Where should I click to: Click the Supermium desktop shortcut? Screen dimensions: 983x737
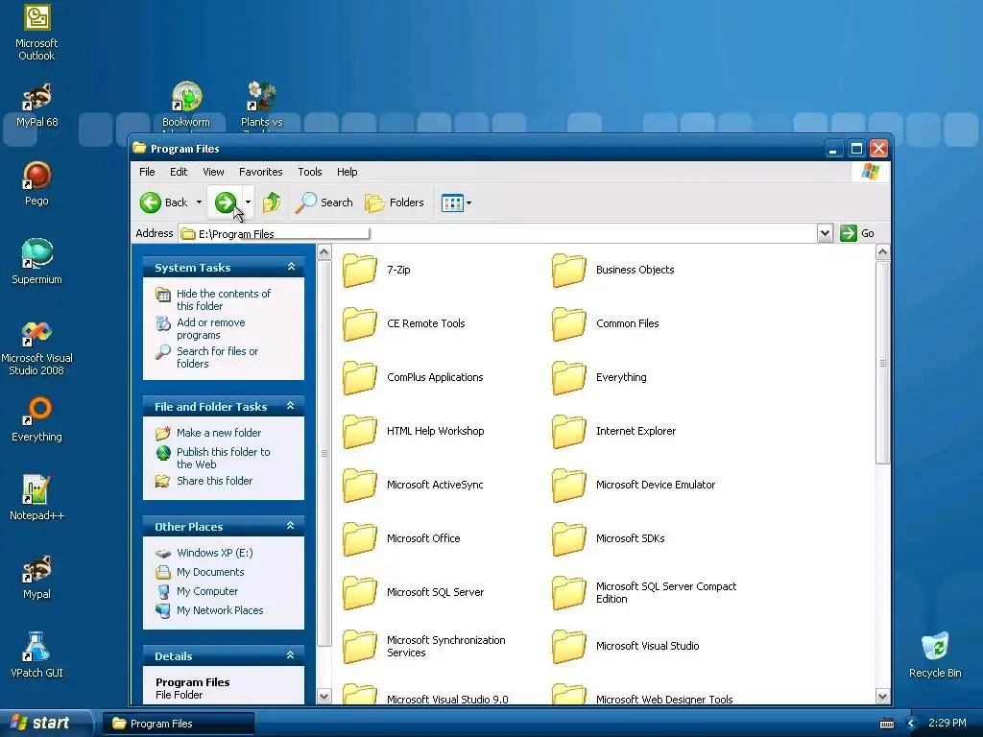pyautogui.click(x=36, y=261)
